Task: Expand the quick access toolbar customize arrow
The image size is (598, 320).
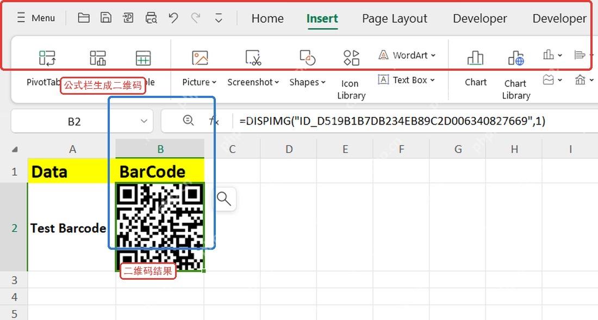Action: pos(219,18)
